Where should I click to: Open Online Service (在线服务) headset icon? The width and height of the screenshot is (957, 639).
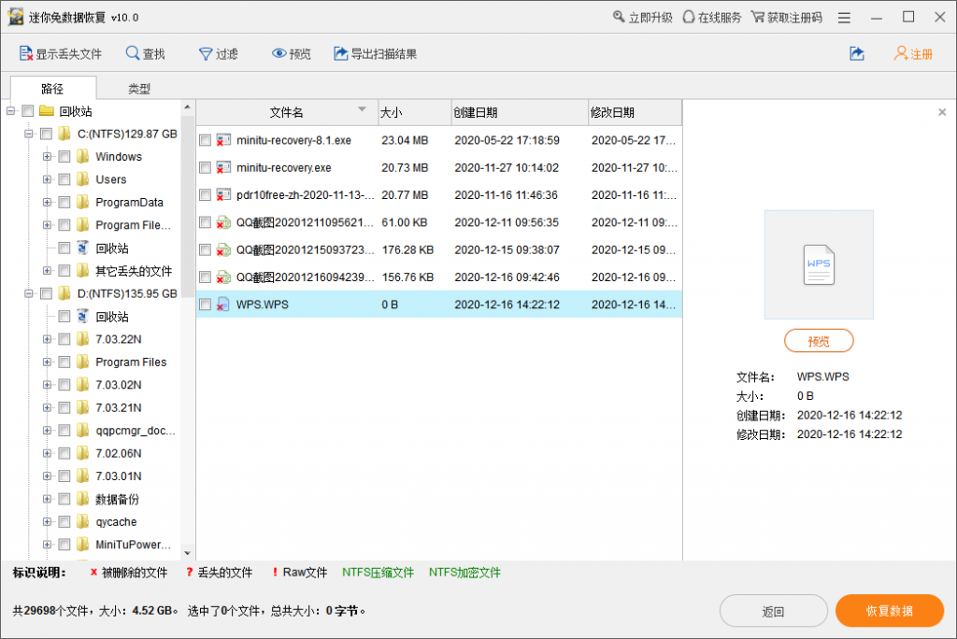coord(689,17)
